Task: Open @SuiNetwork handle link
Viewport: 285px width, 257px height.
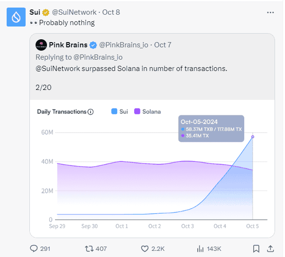Action: pyautogui.click(x=74, y=12)
